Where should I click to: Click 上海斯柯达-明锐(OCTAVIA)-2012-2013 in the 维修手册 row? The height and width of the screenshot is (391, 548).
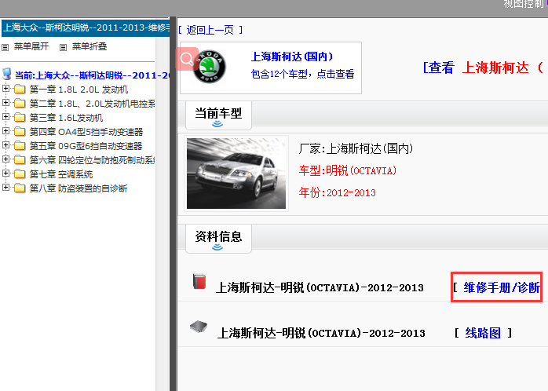pos(320,287)
